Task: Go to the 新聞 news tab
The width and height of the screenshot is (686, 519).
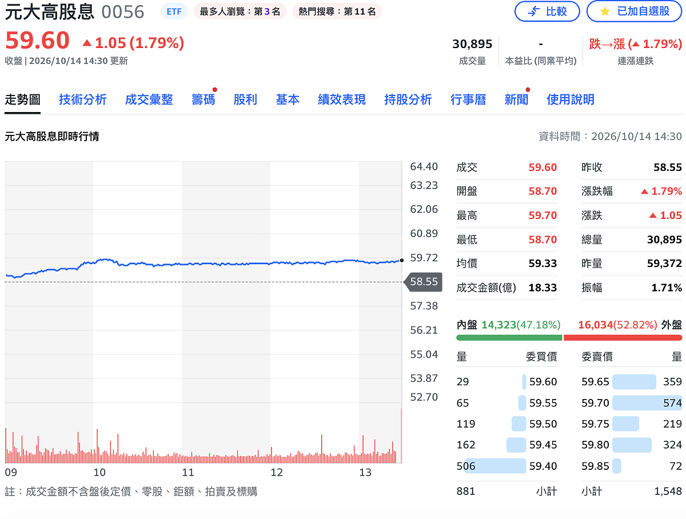Action: (516, 99)
